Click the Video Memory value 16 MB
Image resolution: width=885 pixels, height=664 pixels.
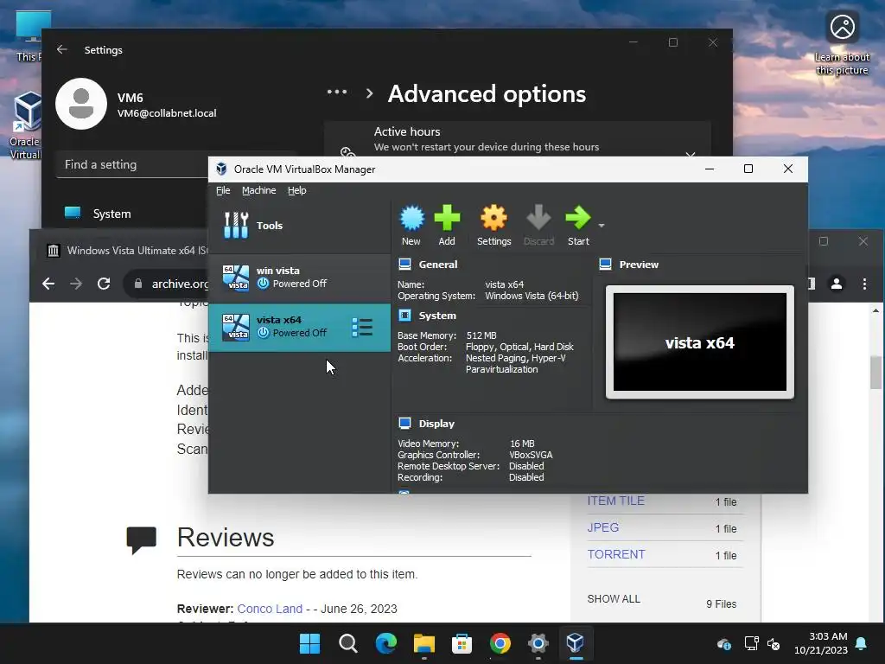[522, 444]
